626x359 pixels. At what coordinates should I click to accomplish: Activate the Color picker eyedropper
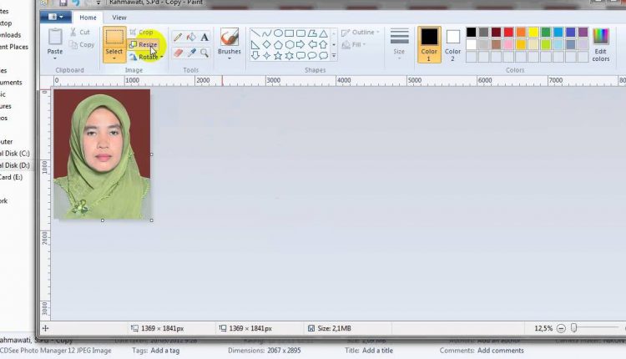191,53
